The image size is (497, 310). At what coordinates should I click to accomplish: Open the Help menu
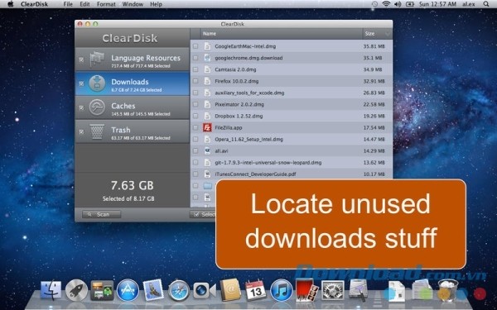[x=156, y=4]
